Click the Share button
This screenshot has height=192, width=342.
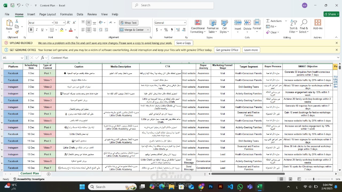click(x=331, y=14)
